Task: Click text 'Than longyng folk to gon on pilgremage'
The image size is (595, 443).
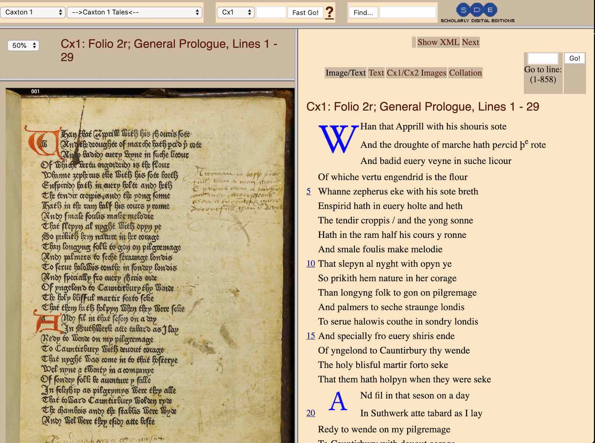Action: (x=397, y=293)
